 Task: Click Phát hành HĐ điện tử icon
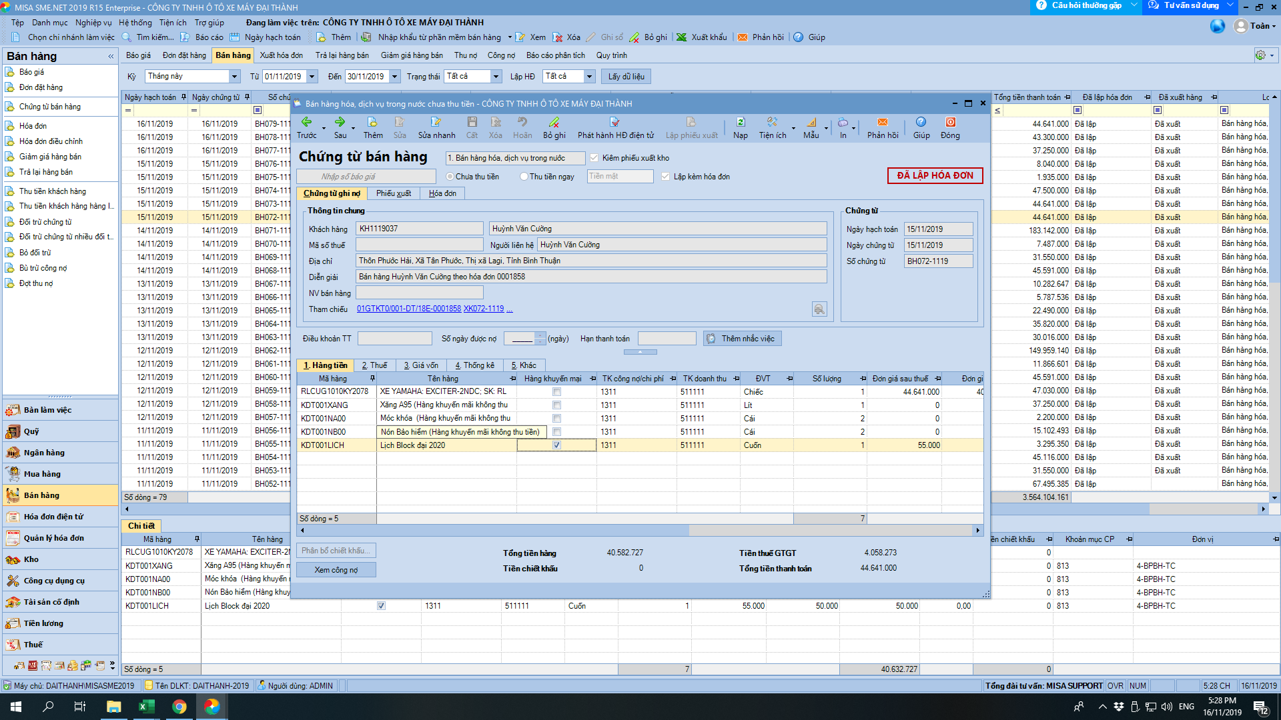tap(614, 122)
